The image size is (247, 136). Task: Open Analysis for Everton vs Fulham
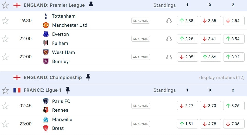pyautogui.click(x=141, y=39)
